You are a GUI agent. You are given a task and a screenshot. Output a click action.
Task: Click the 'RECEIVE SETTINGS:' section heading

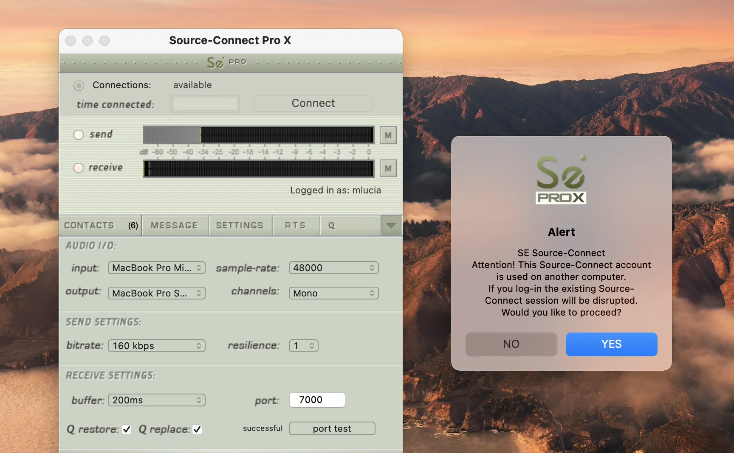coord(111,375)
